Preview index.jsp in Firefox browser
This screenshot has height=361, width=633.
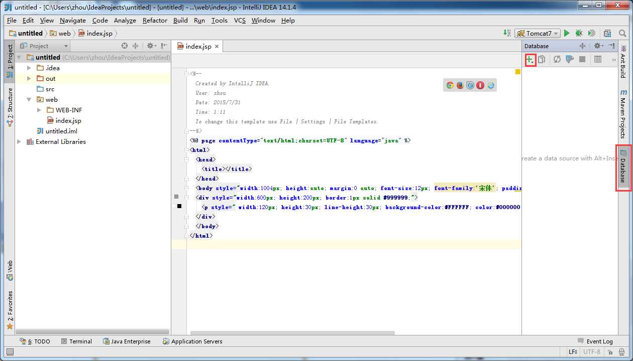tap(460, 85)
